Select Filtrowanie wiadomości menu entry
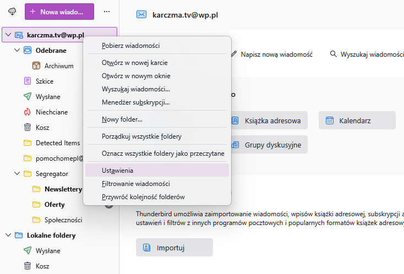 (157, 184)
